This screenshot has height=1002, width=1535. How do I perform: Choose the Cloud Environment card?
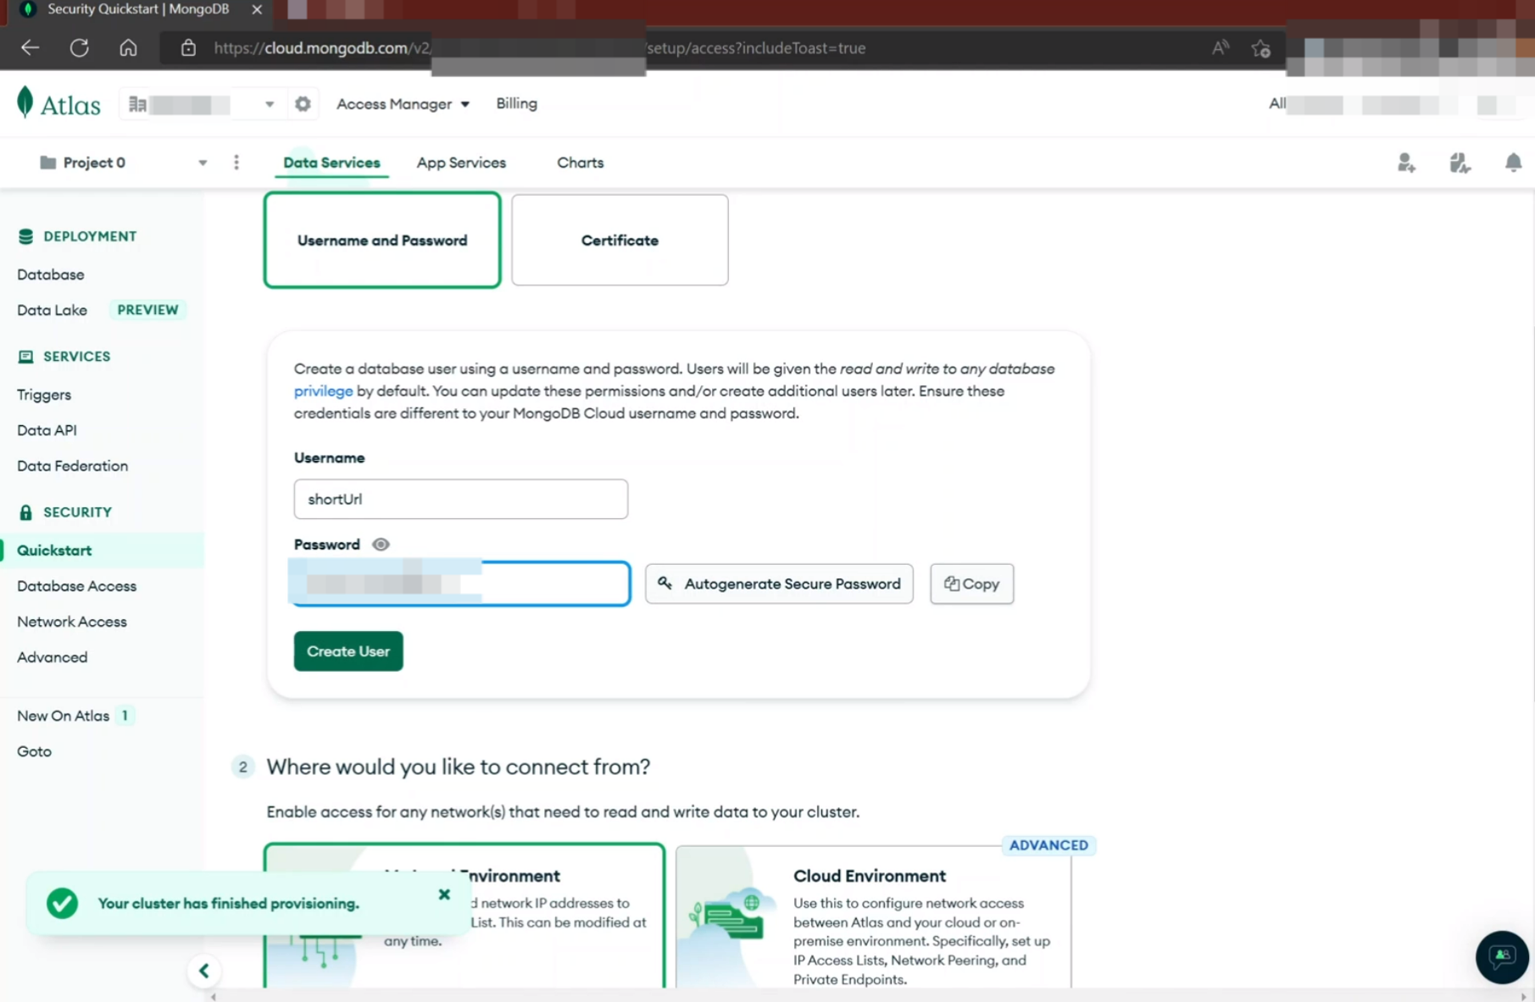[874, 916]
